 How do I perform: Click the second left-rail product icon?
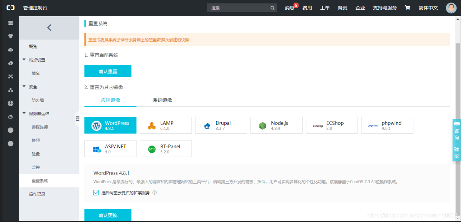tap(10, 36)
